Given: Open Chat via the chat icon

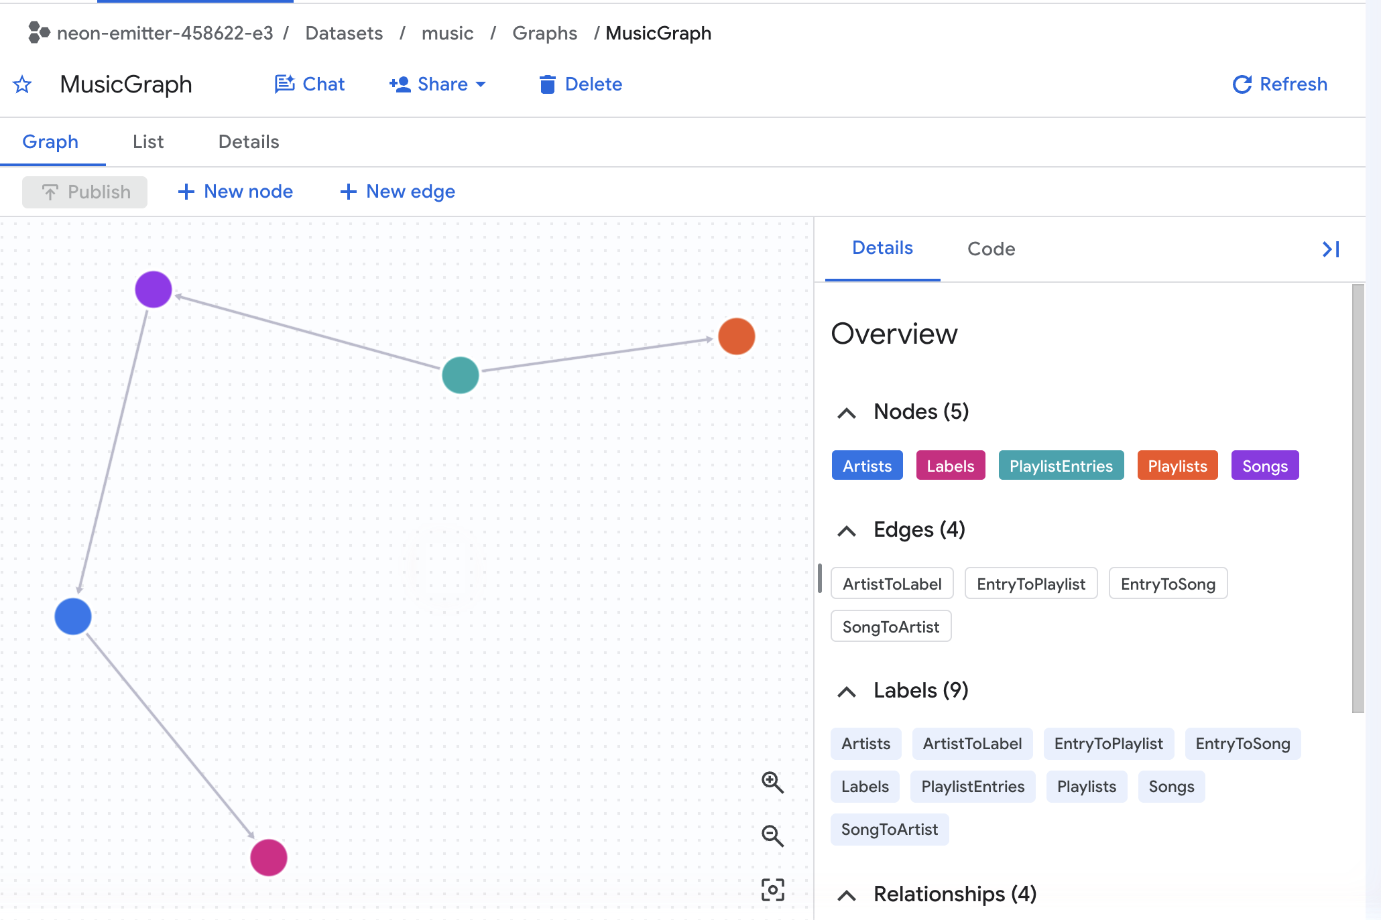Looking at the screenshot, I should [x=284, y=84].
